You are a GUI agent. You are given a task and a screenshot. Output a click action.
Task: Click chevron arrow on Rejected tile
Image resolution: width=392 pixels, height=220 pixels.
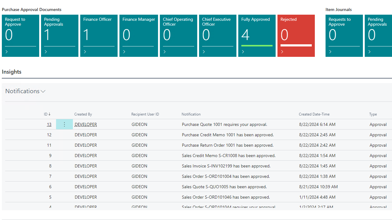282,52
